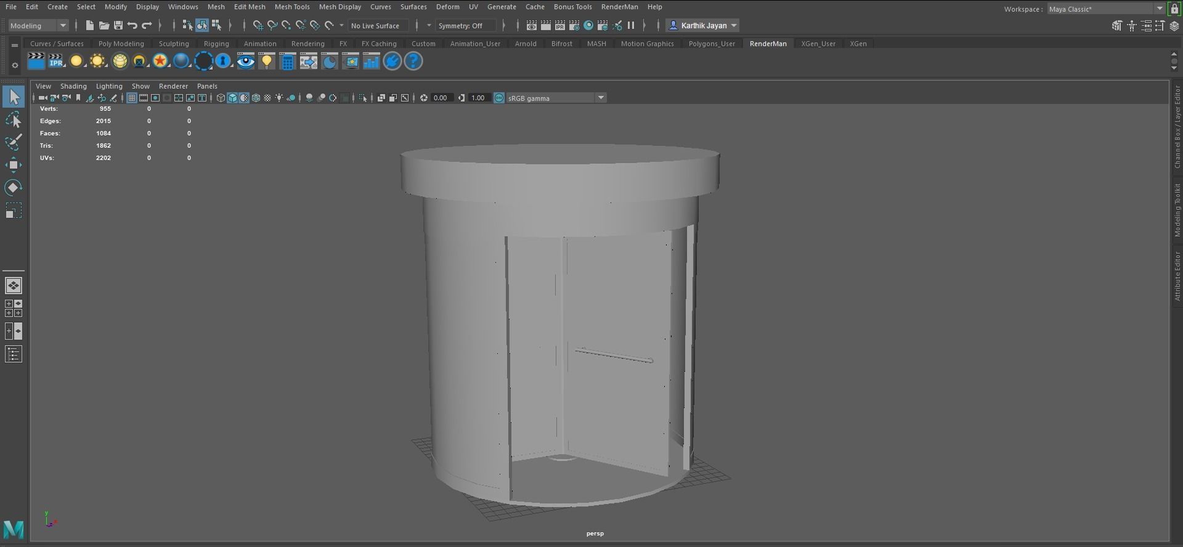
Task: Toggle select by hierarchy mode
Action: tap(187, 25)
